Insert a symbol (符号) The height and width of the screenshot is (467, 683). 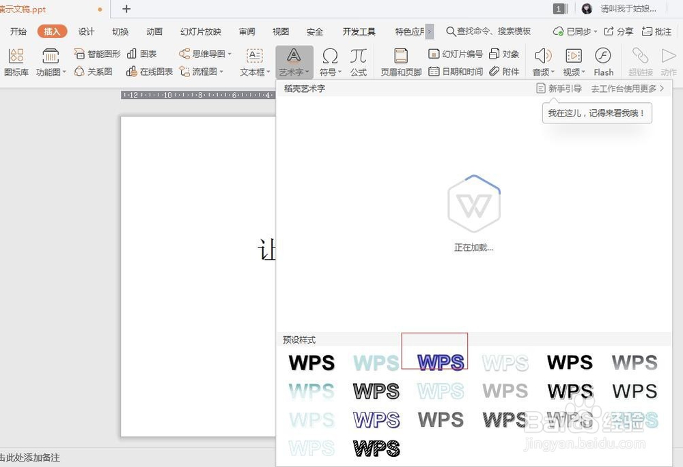click(330, 62)
